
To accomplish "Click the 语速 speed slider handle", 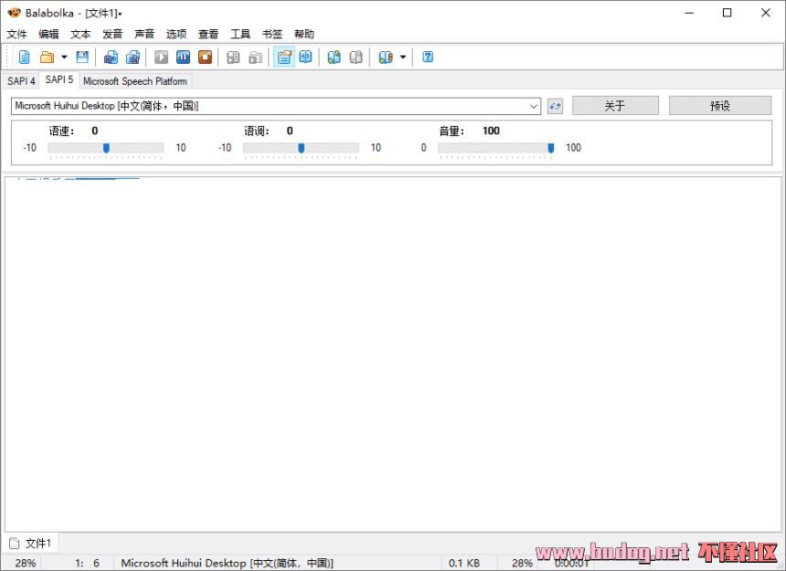I will (x=106, y=147).
